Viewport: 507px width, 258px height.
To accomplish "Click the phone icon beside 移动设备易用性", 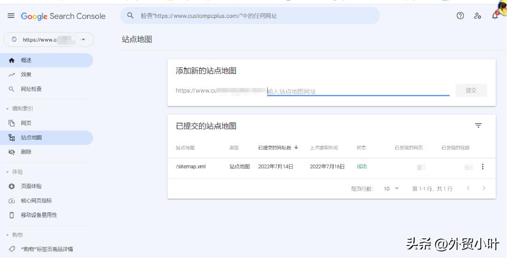I will [x=12, y=215].
